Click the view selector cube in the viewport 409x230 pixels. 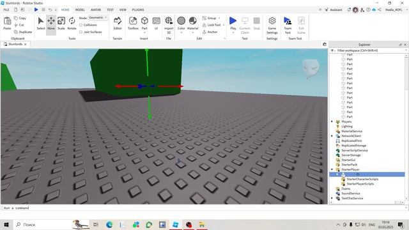(x=311, y=67)
